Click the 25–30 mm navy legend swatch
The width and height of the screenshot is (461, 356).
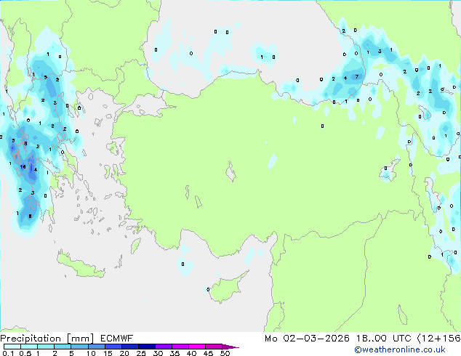pos(147,347)
